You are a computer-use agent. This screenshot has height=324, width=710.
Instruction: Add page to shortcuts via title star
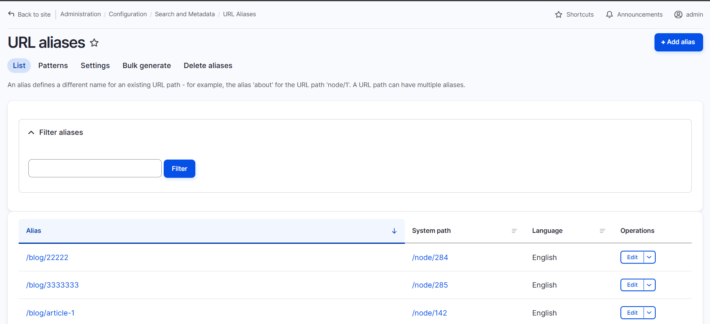pyautogui.click(x=94, y=43)
